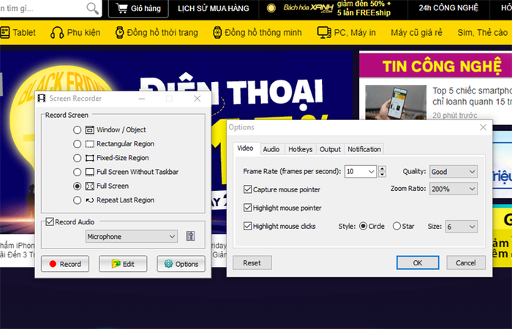
Task: Click the Edit button
Action: tap(123, 264)
